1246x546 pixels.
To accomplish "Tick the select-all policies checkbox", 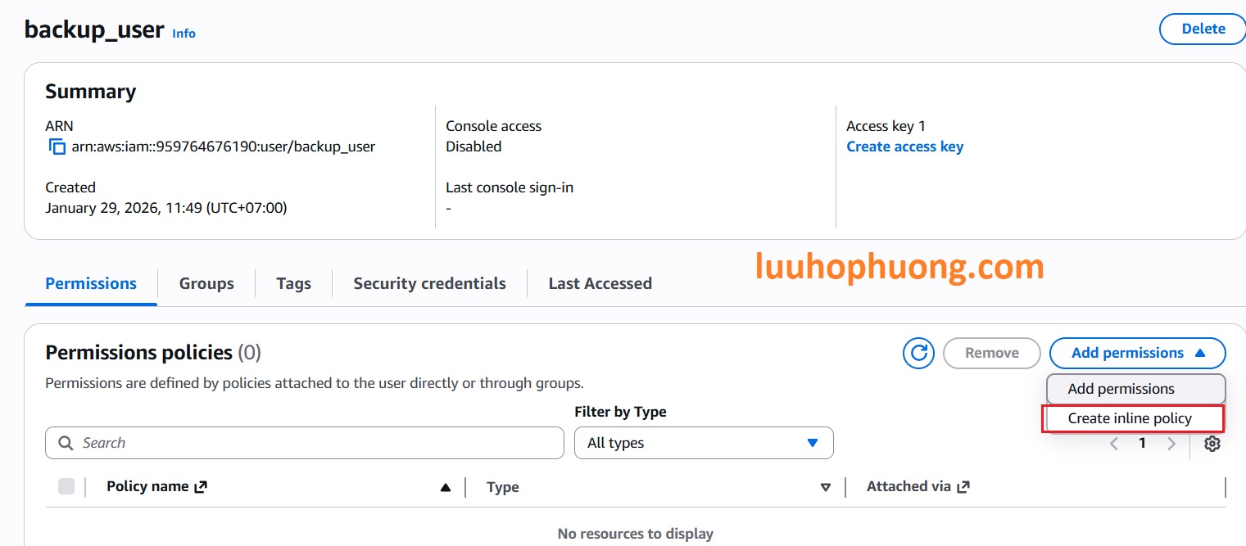I will [x=66, y=486].
